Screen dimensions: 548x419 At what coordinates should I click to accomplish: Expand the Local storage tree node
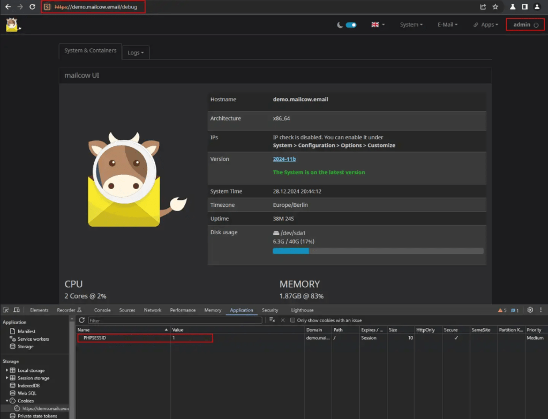pyautogui.click(x=7, y=370)
